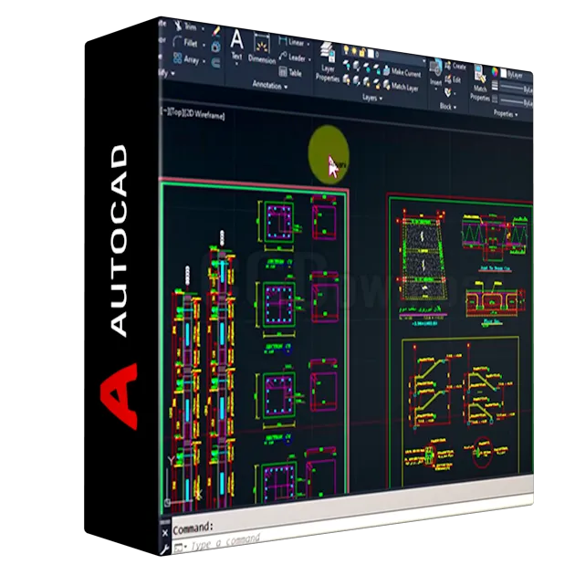Click the Edit Attributes icon below Edit

(x=448, y=92)
